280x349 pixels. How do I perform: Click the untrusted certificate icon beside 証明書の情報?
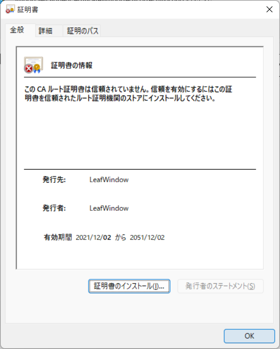[x=33, y=65]
